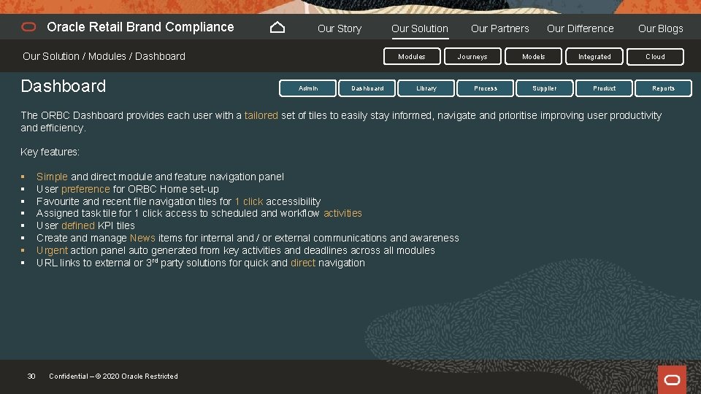This screenshot has height=394, width=701.
Task: Click the Dashboard page heading
Action: (63, 86)
